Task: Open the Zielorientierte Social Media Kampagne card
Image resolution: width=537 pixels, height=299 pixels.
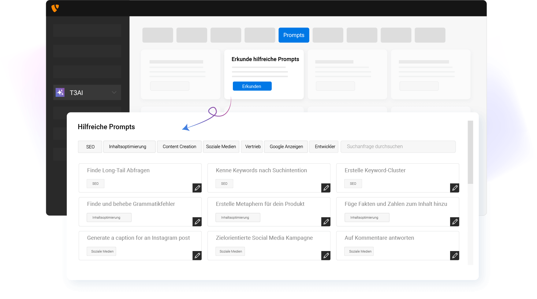Action: [x=264, y=238]
